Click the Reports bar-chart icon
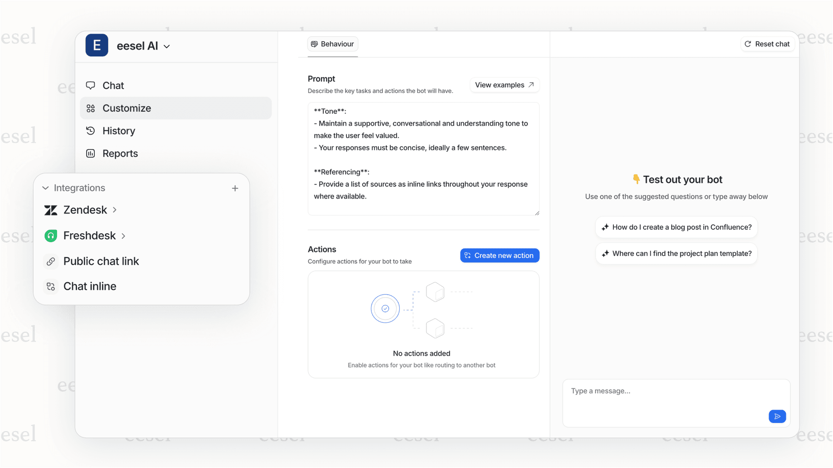This screenshot has width=833, height=468. click(91, 153)
